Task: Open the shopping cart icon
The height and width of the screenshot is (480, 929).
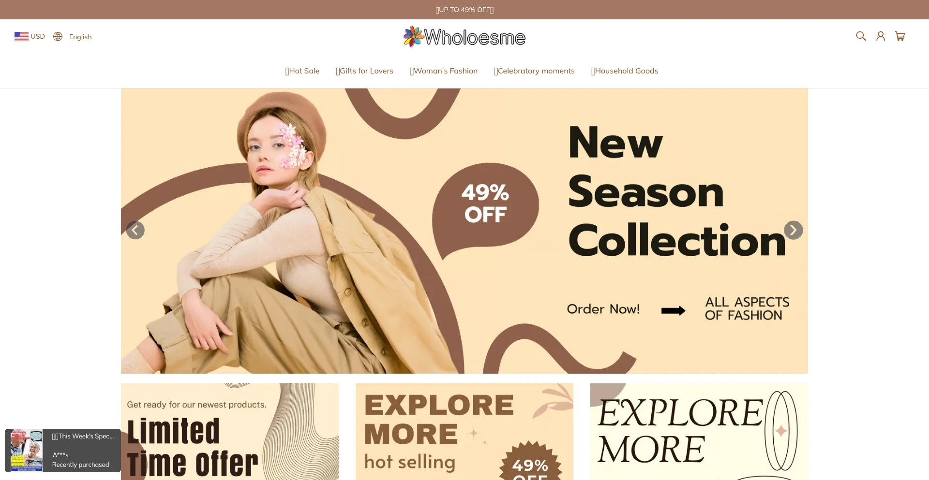Action: tap(900, 36)
